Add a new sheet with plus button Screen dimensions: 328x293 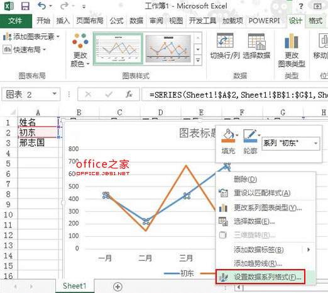coord(118,287)
